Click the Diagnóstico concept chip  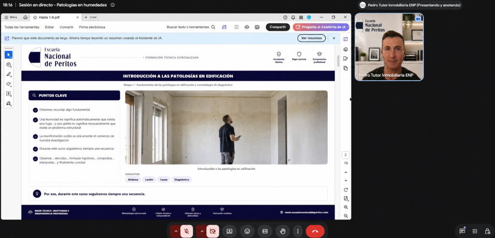pos(182,180)
